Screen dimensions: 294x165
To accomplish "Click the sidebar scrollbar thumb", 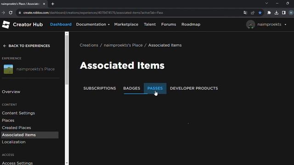I will point(67,60).
